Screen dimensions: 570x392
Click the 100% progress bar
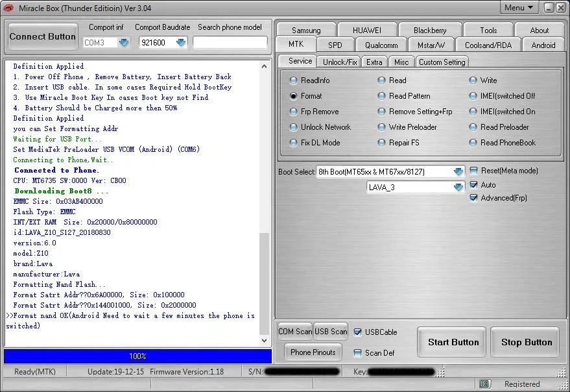tap(137, 356)
